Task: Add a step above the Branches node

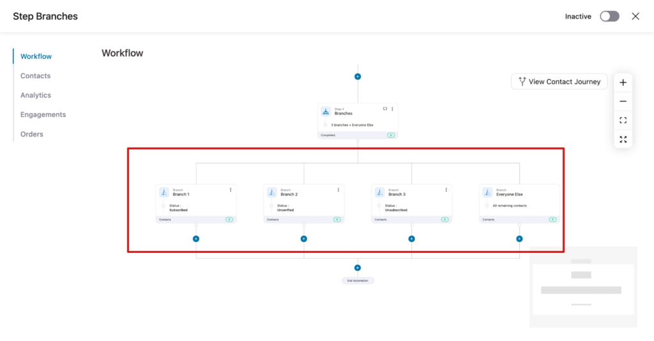Action: (x=358, y=77)
